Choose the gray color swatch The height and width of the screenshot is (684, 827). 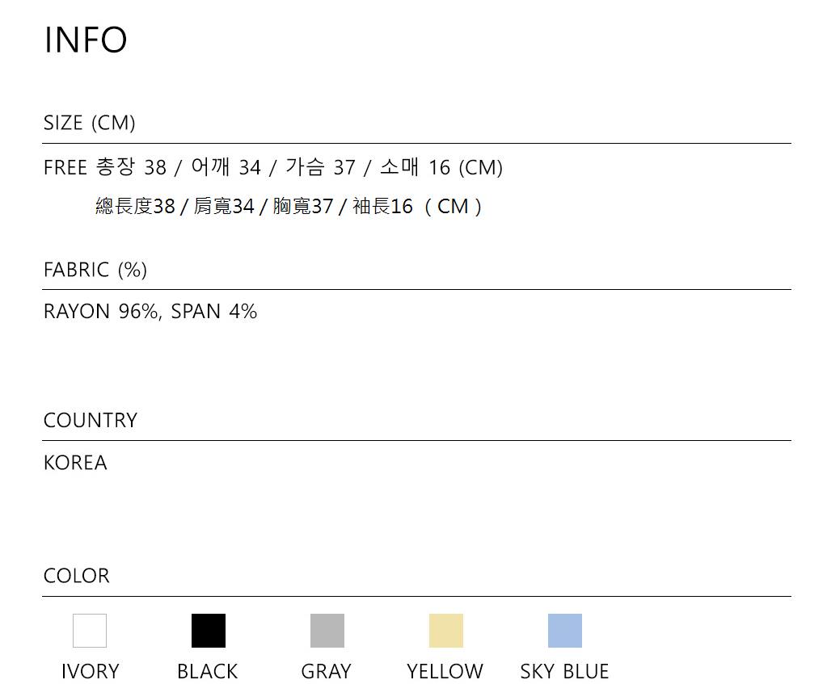point(327,631)
